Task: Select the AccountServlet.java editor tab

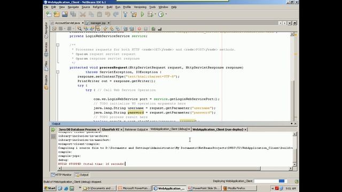Action: pos(67,23)
